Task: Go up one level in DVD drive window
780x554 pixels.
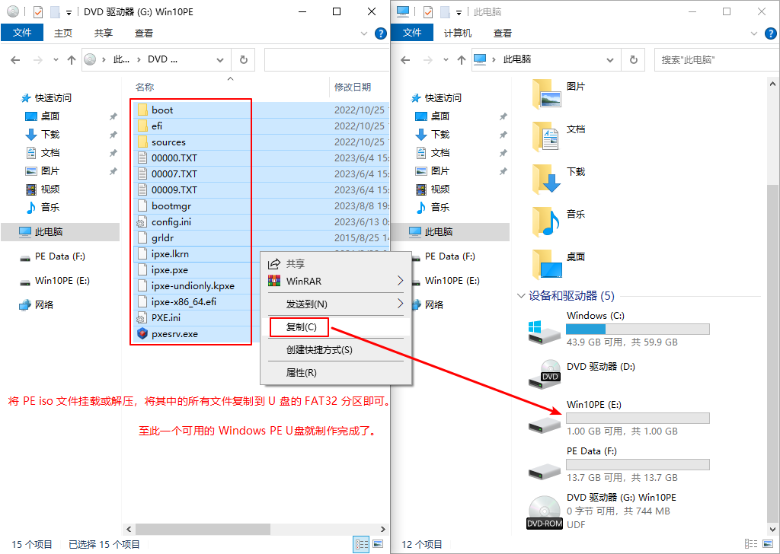Action: [x=72, y=60]
